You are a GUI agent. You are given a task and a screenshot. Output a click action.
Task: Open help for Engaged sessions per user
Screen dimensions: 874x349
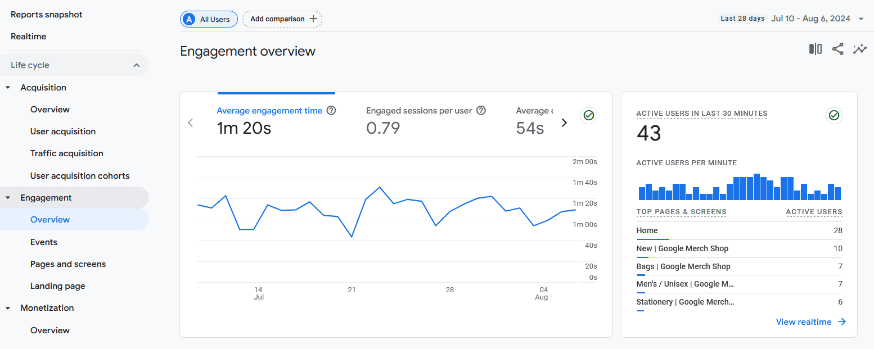(x=481, y=110)
